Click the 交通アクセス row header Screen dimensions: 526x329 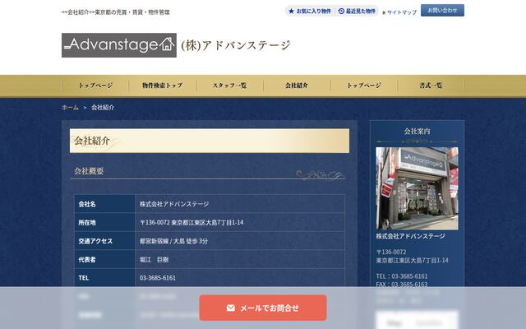(x=104, y=241)
